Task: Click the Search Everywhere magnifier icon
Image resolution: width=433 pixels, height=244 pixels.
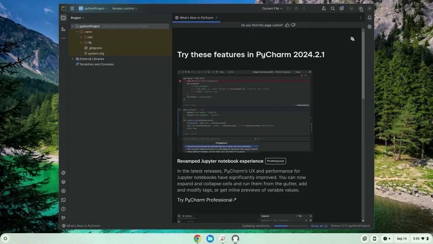Action: pyautogui.click(x=333, y=8)
